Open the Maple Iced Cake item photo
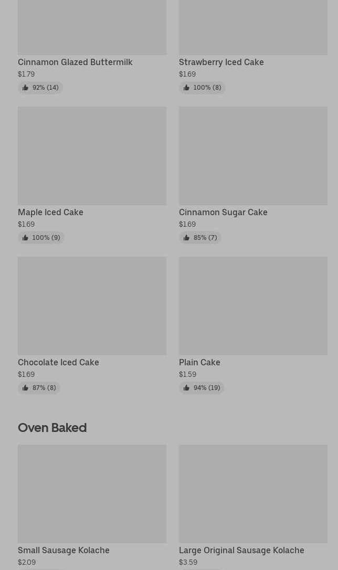 (92, 156)
